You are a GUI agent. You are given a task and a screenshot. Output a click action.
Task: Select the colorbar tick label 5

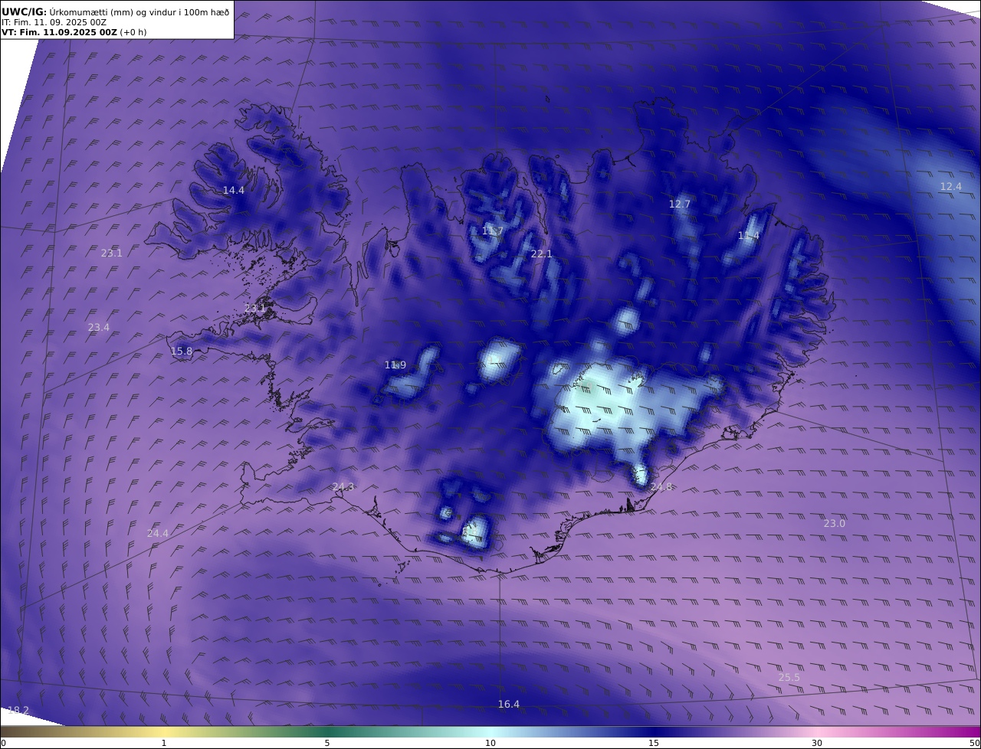[x=327, y=743]
